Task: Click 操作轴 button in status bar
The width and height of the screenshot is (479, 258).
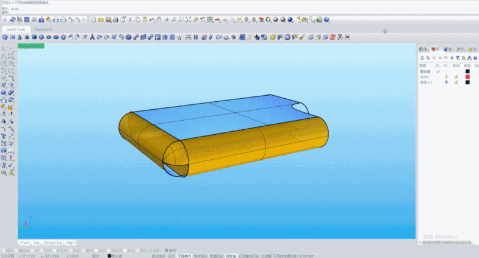Action: click(x=231, y=256)
